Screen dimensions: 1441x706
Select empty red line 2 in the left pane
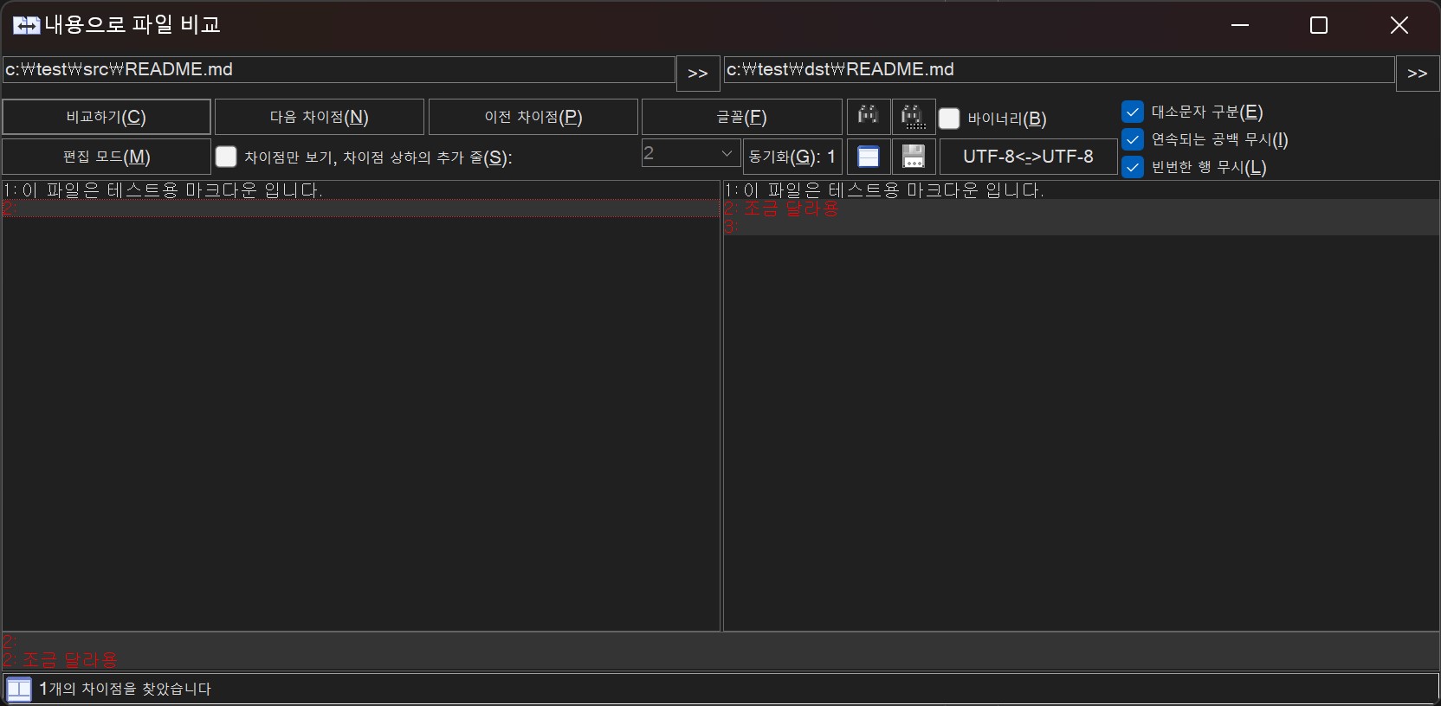click(360, 209)
